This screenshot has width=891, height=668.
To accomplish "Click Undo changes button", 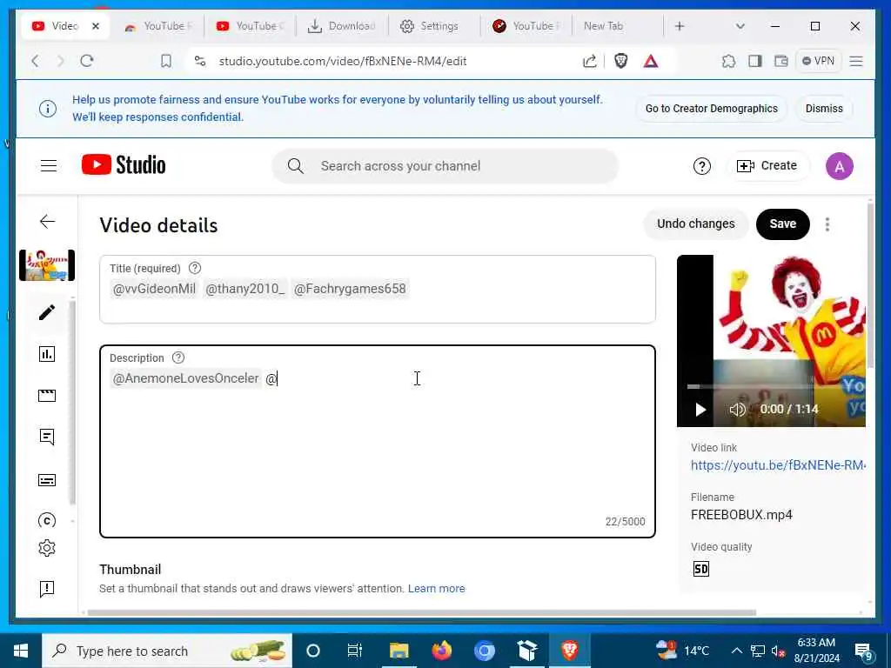I will tap(695, 224).
